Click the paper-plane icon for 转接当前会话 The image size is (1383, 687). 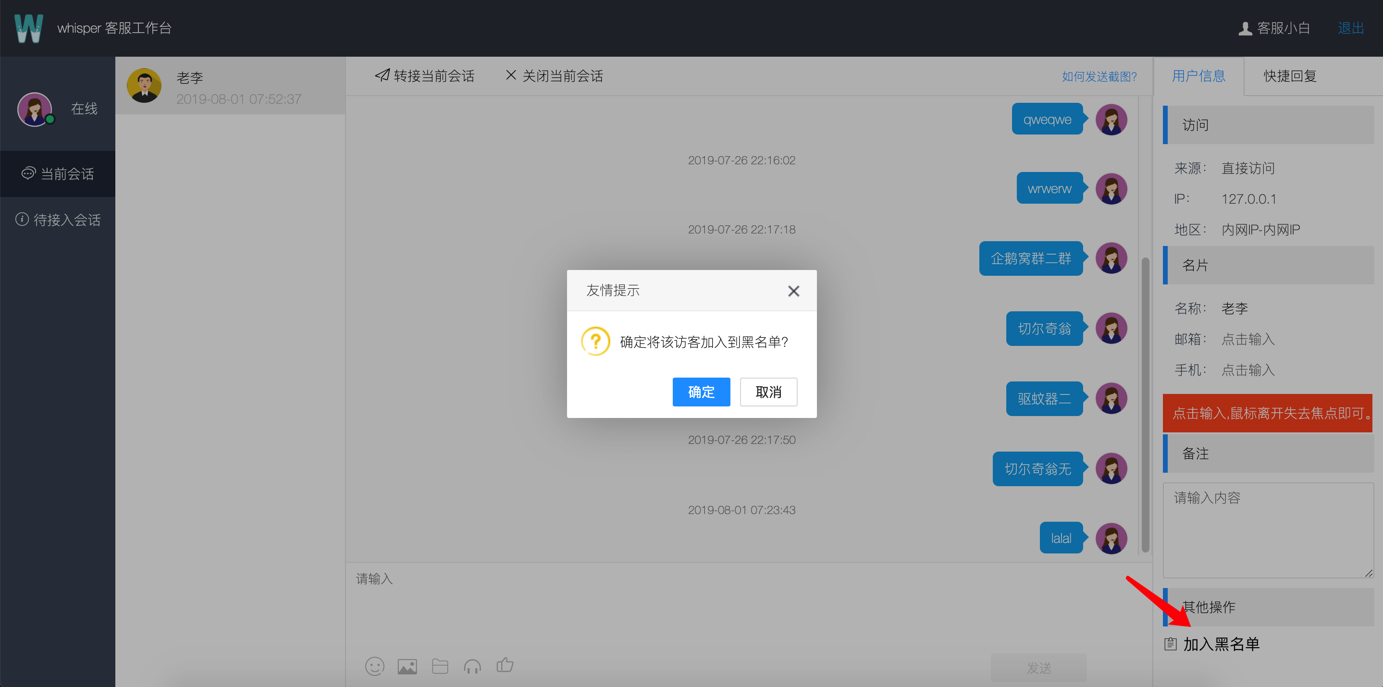(x=382, y=75)
